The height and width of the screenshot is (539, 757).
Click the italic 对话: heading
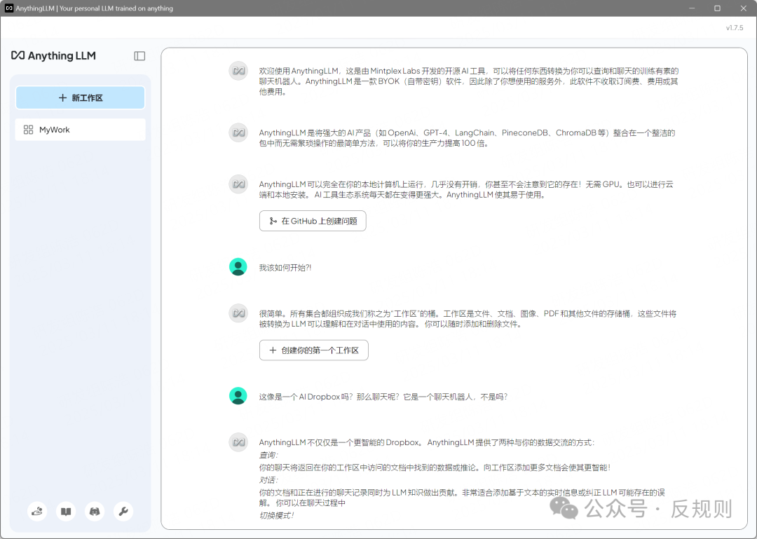pyautogui.click(x=268, y=480)
